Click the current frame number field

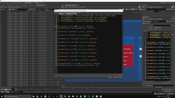click(x=13, y=90)
